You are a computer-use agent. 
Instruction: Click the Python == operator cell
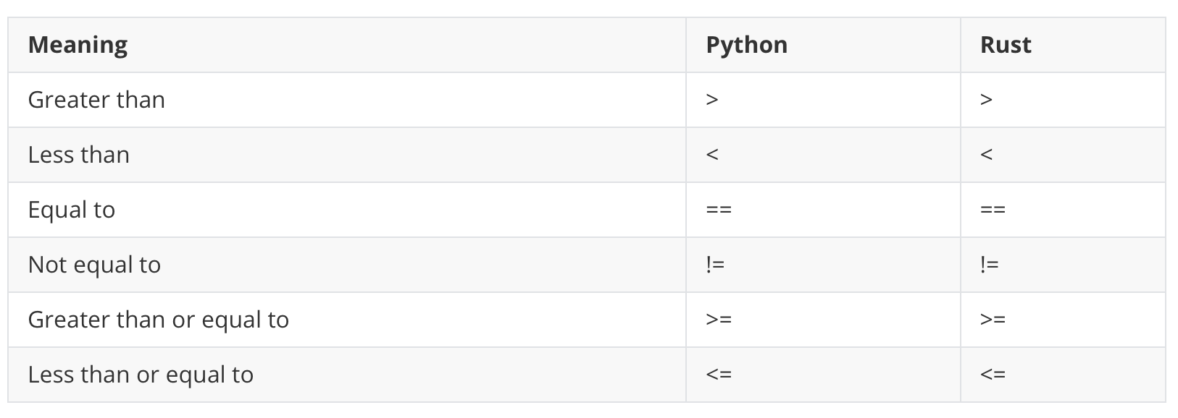click(x=824, y=210)
